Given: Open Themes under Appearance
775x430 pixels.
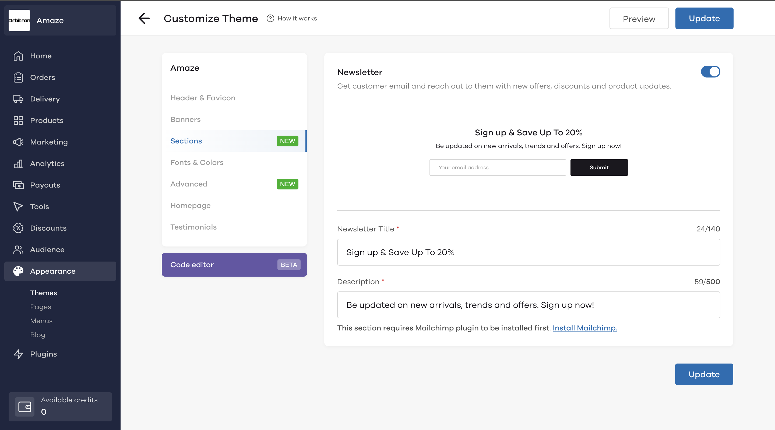Looking at the screenshot, I should pyautogui.click(x=43, y=293).
